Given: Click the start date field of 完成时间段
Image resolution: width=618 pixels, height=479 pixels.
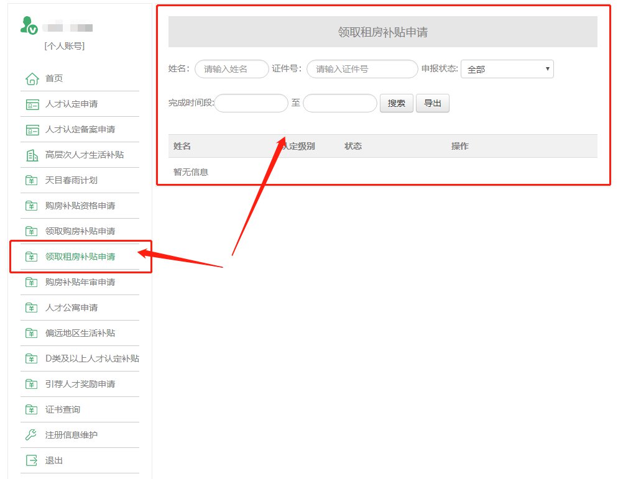Looking at the screenshot, I should 251,103.
